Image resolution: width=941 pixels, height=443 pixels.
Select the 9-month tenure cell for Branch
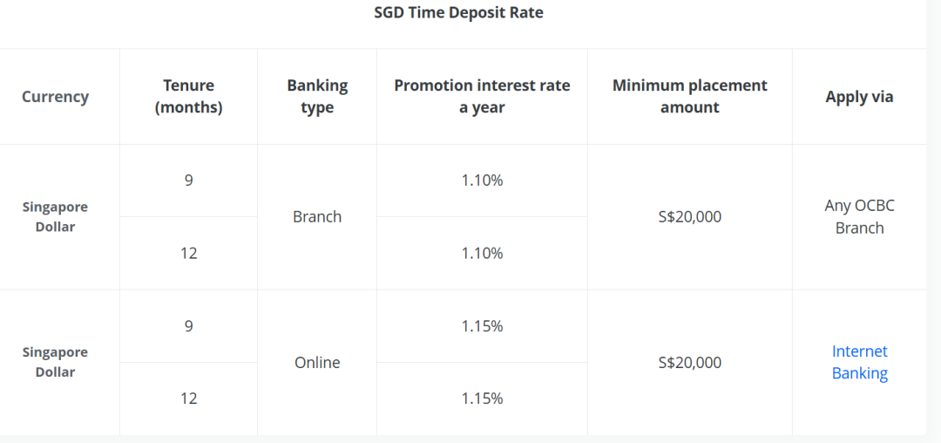tap(188, 181)
